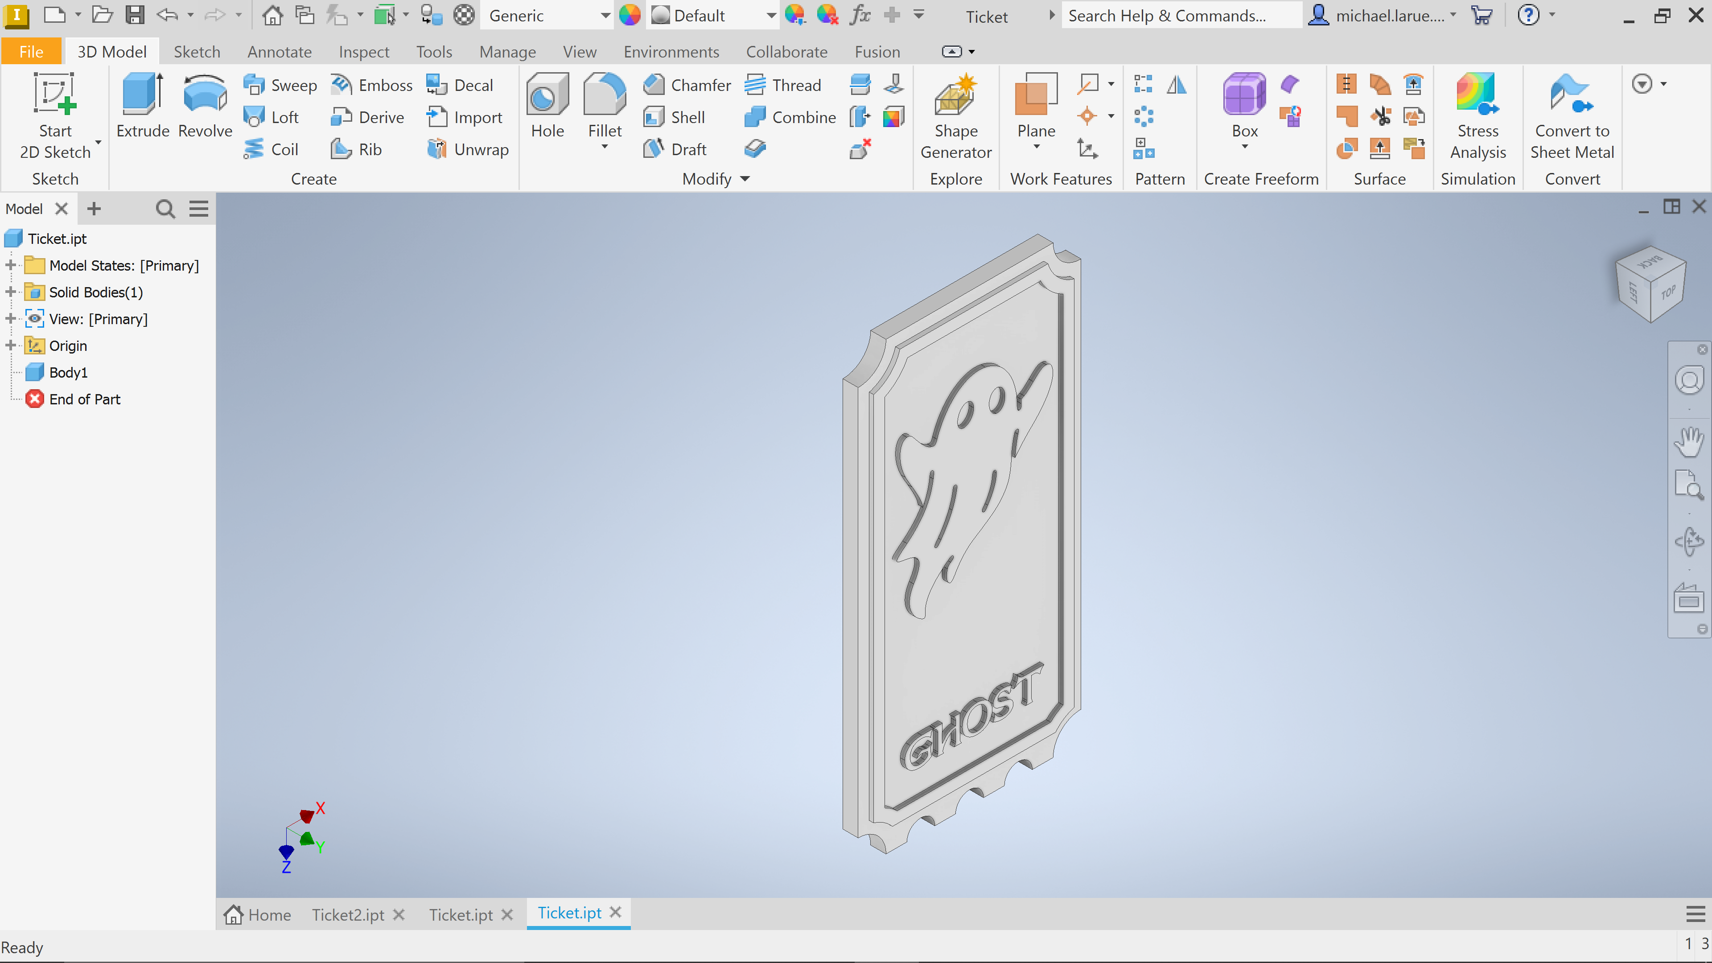Open the Annotate ribbon tab
This screenshot has height=963, width=1712.
coord(279,52)
